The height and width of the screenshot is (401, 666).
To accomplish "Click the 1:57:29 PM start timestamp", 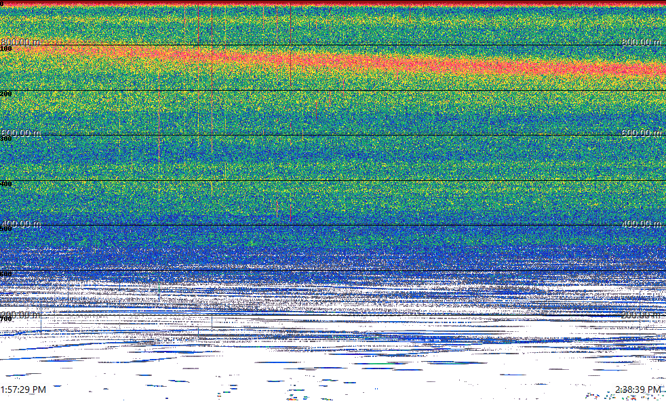I will (23, 389).
